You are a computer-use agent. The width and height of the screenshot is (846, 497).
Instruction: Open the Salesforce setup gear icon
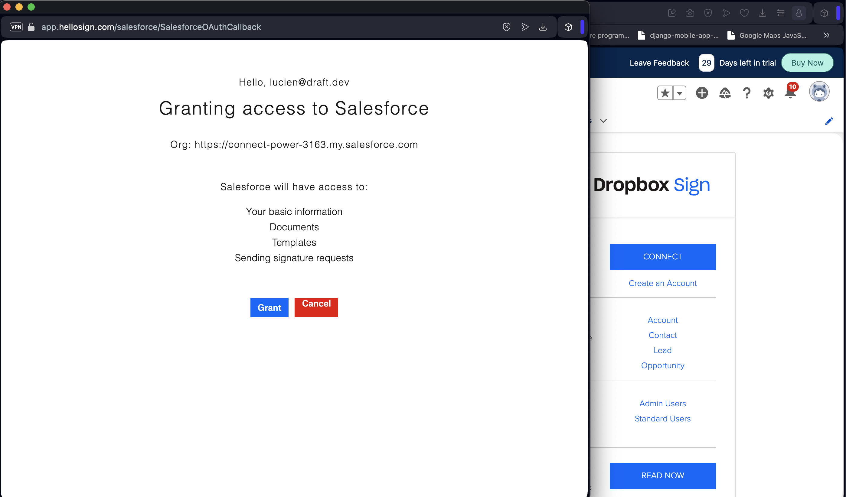[x=769, y=93]
